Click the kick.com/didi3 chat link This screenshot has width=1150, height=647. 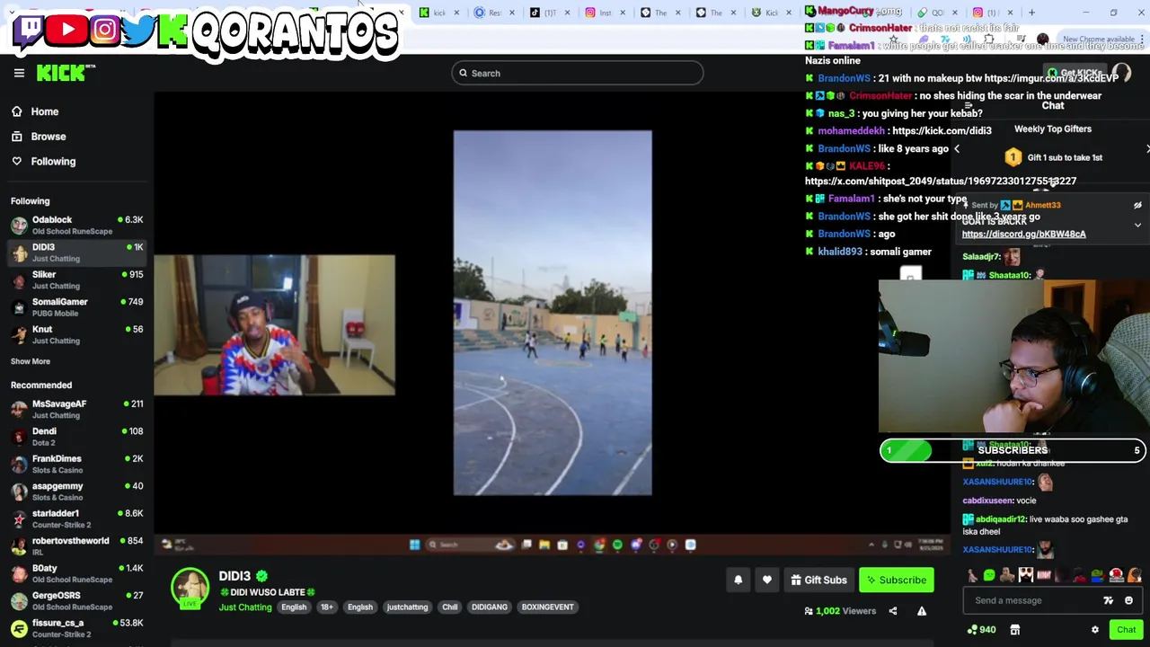click(x=942, y=131)
